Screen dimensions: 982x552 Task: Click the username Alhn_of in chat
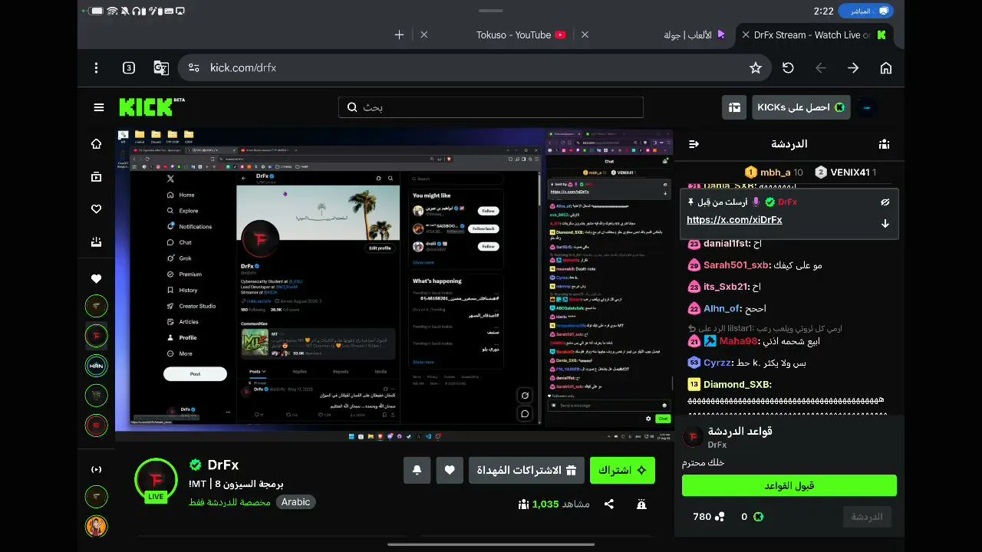point(723,309)
